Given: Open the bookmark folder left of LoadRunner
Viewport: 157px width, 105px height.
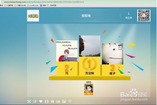Looking at the screenshot, I should [20, 5].
